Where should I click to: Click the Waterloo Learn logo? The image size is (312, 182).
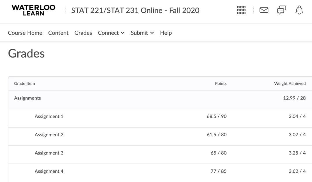(33, 10)
